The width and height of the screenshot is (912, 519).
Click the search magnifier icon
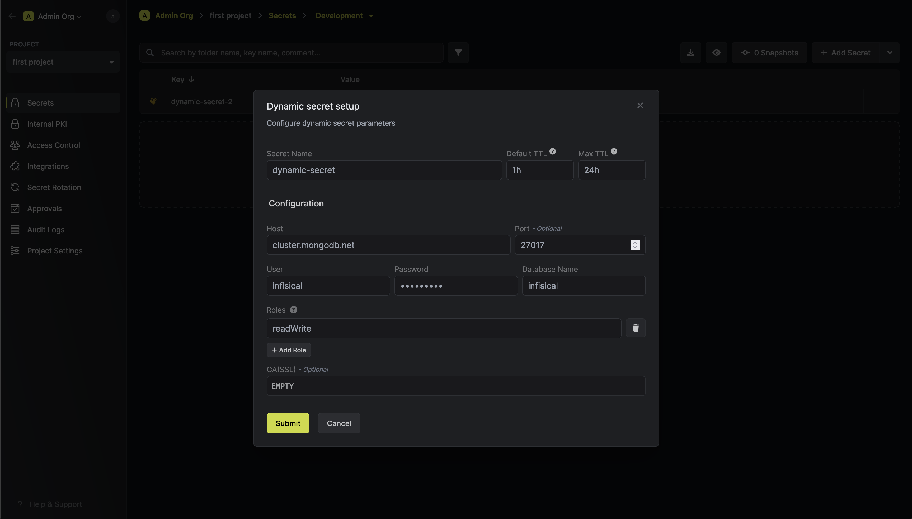150,53
